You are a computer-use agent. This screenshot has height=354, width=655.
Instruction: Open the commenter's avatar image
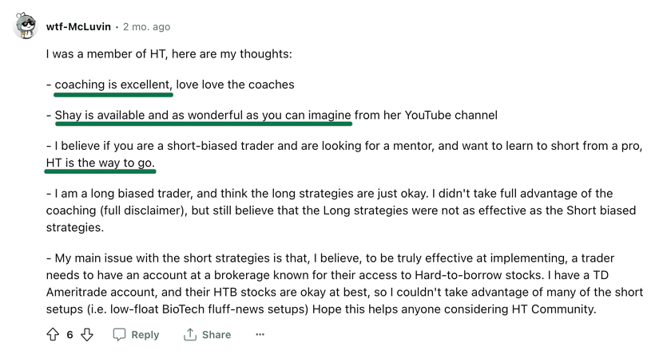tap(26, 26)
